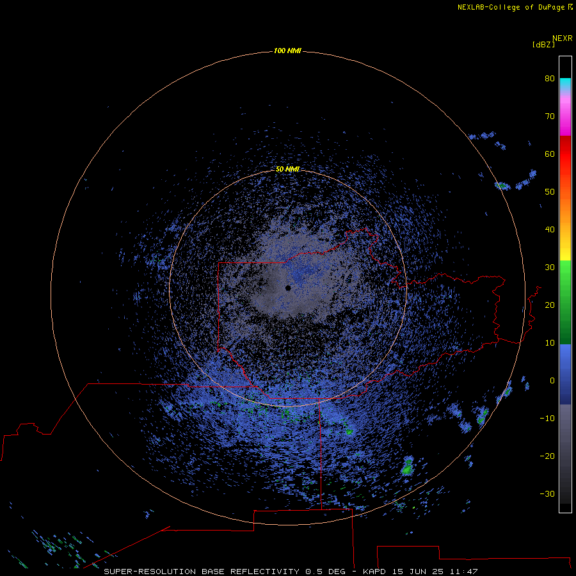Click the [dBZ] units label
This screenshot has width=576, height=576.
tap(543, 44)
